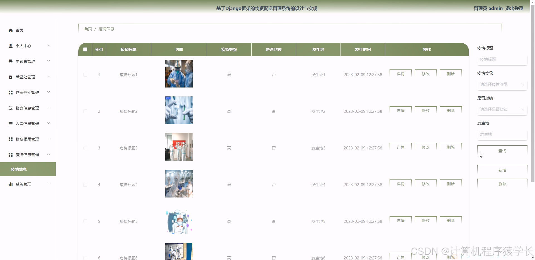Click the cover thumbnail for 疫情标题3
Screen dimensions: 535x260
179,147
